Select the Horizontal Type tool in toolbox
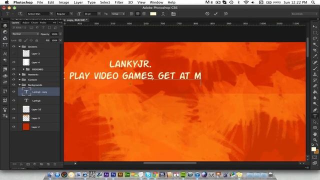 click(315, 116)
